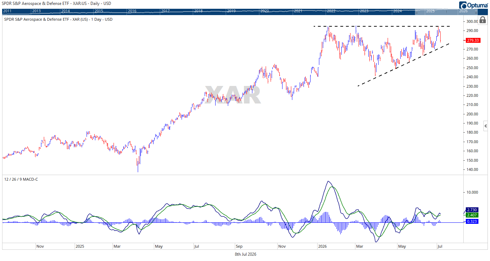The width and height of the screenshot is (490, 261).
Task: Click the Optuma logo
Action: coord(473,5)
